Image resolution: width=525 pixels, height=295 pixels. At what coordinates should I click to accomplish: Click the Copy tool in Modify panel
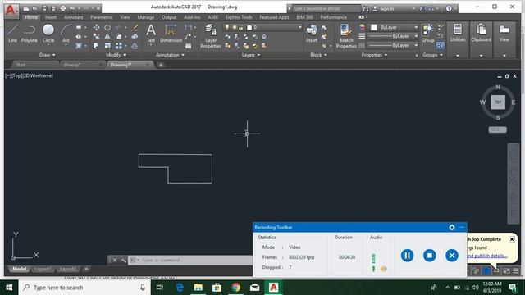point(97,36)
